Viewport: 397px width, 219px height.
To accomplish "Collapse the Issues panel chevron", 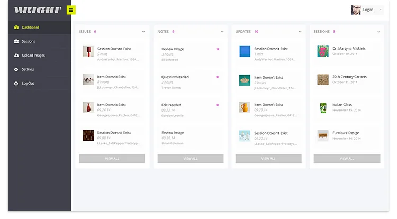I will click(143, 32).
